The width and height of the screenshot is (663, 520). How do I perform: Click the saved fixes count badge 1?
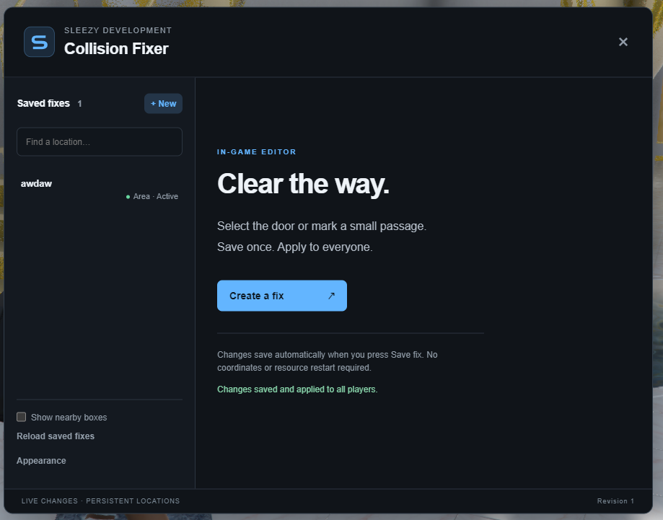(79, 104)
